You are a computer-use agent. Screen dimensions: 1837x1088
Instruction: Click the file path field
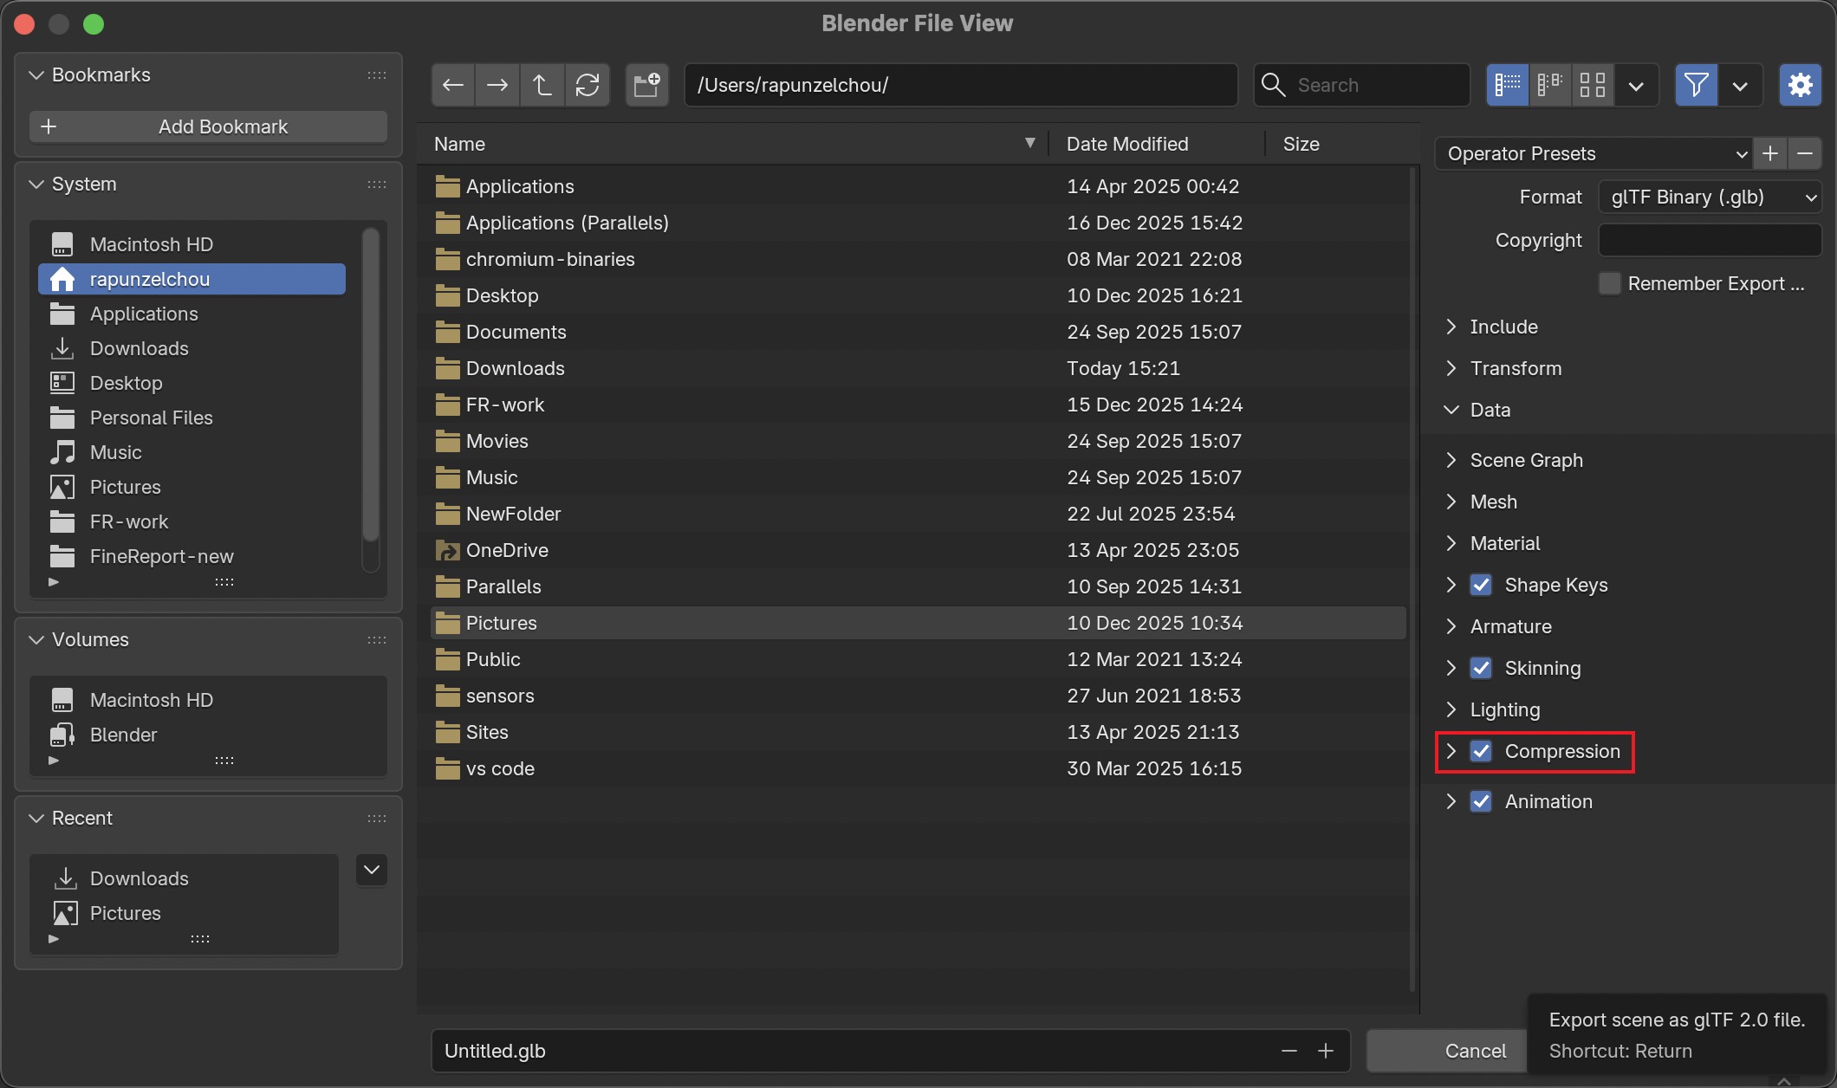960,85
